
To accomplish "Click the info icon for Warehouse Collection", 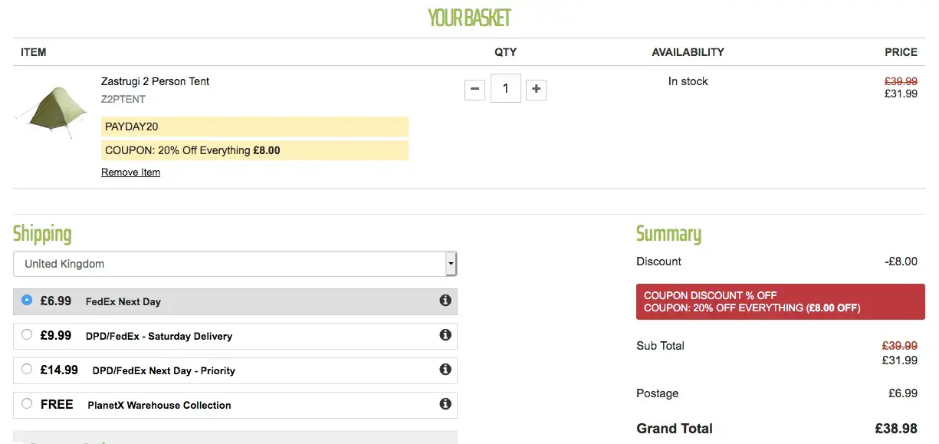I will (x=445, y=404).
